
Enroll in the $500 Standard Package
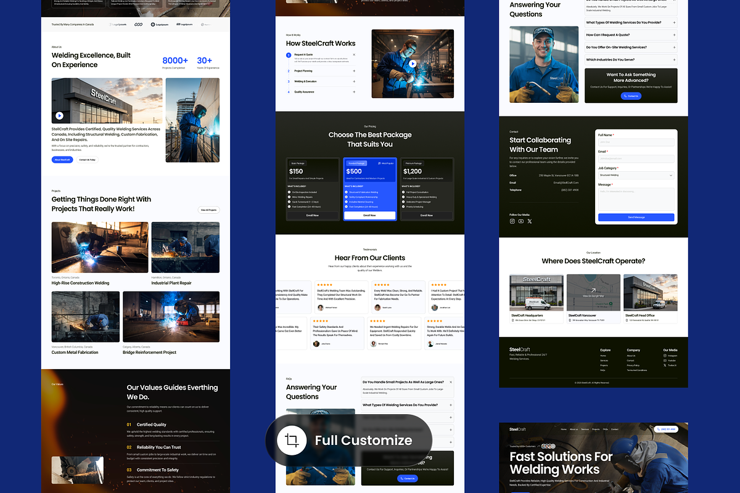click(369, 215)
